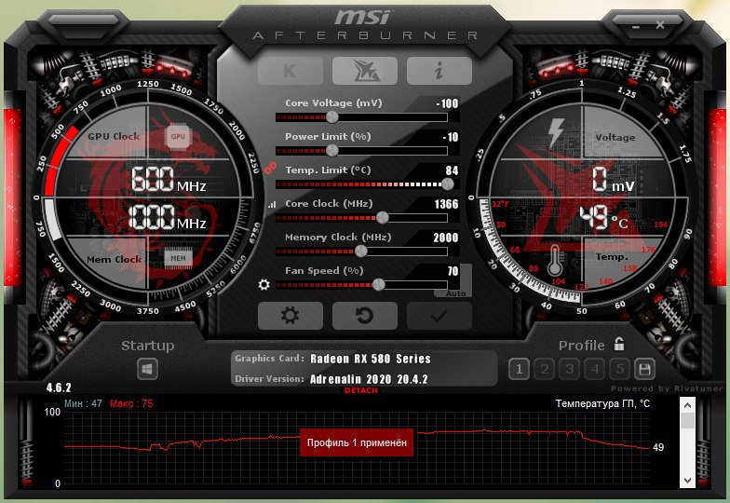Click the lightning bolt voltage icon

coord(556,132)
